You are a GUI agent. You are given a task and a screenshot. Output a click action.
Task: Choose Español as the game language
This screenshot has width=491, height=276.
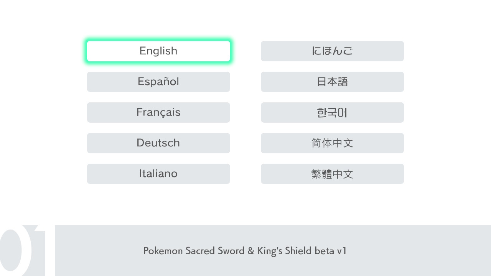click(x=158, y=82)
